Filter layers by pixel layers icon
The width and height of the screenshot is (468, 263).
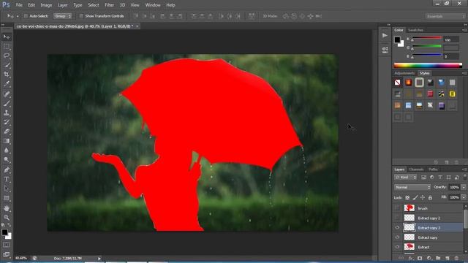click(x=423, y=178)
